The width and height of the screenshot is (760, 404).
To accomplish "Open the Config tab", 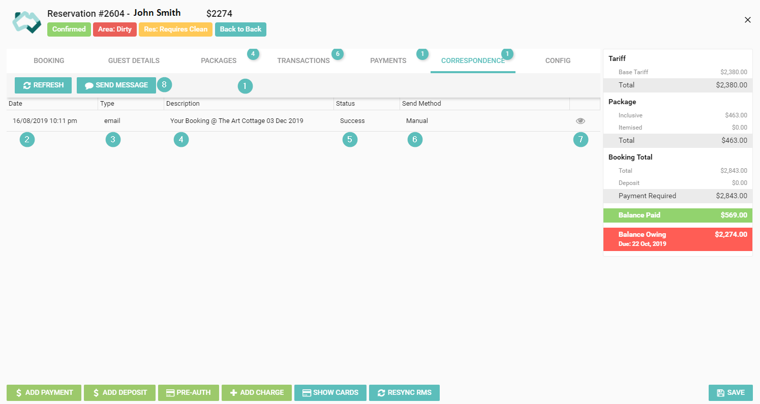I will 558,60.
